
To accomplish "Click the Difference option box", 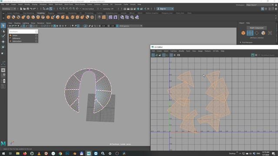I will click(36, 38).
